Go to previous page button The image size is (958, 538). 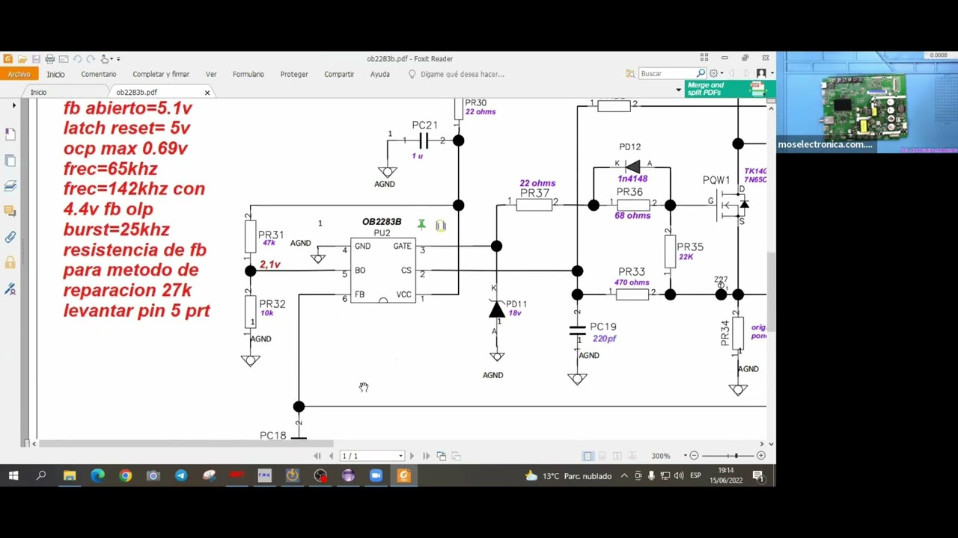click(x=331, y=456)
